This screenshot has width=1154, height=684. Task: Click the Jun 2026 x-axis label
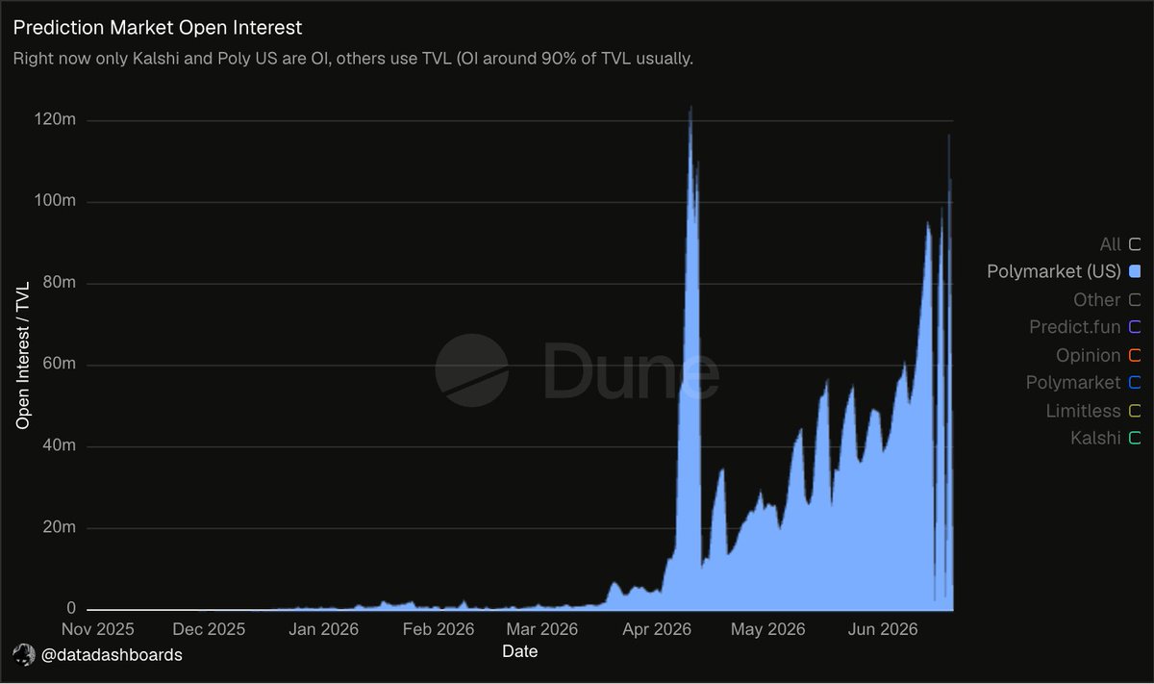coord(882,630)
